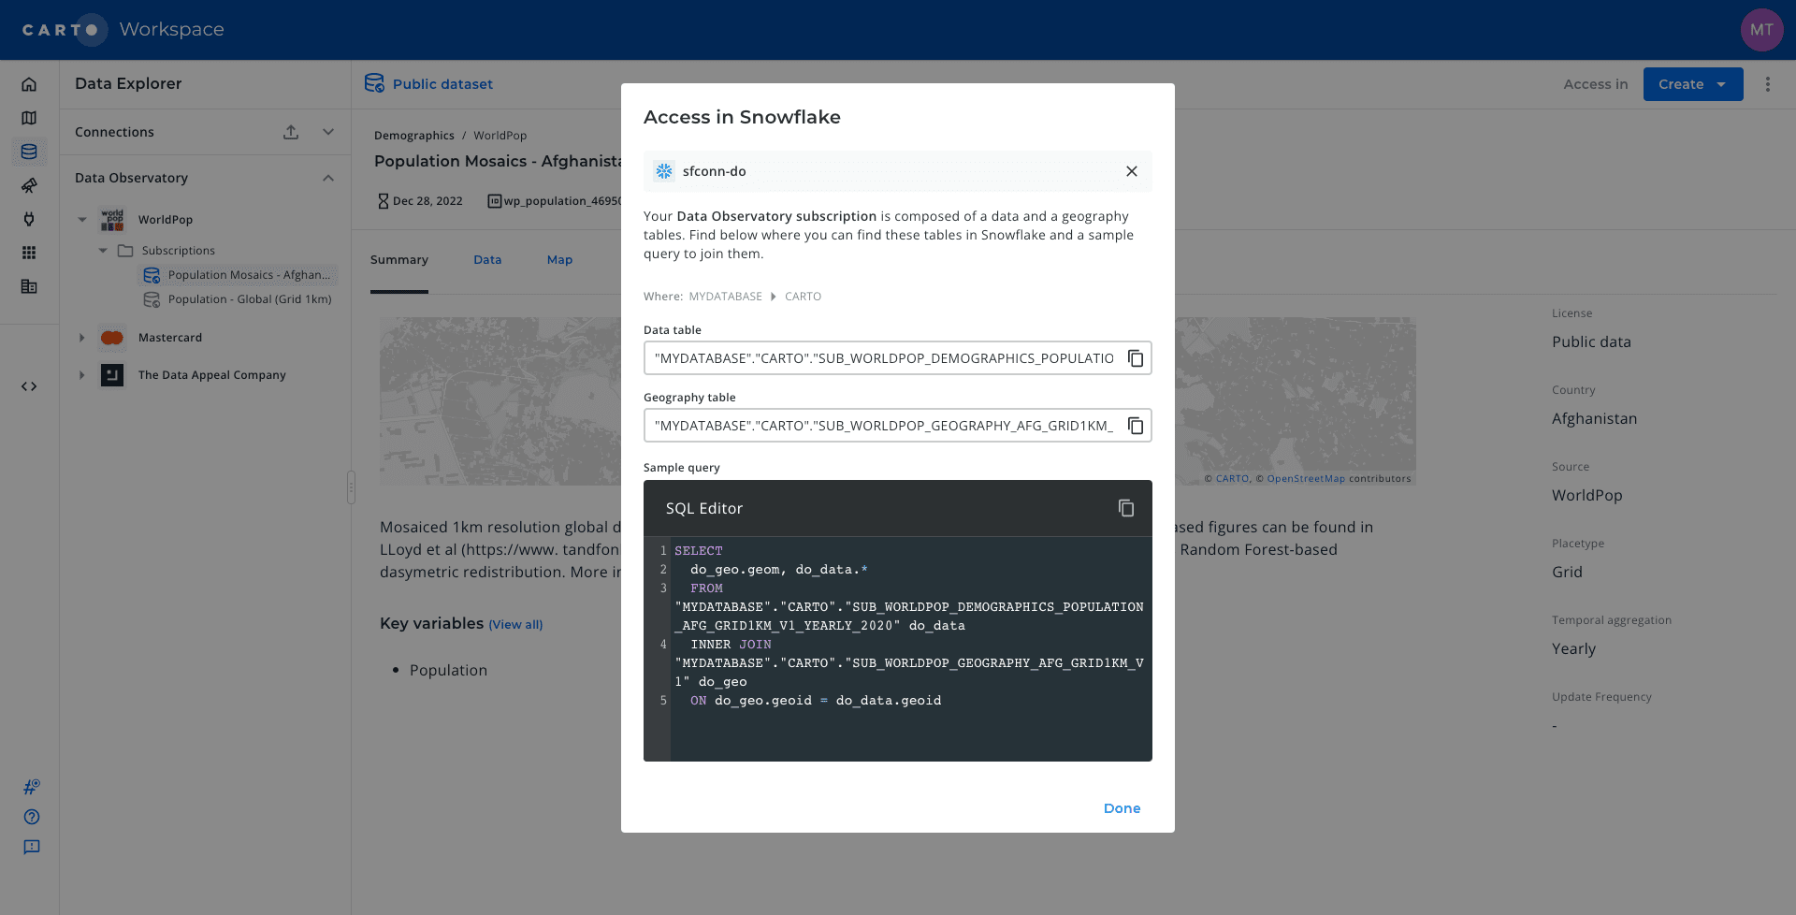This screenshot has width=1796, height=915.
Task: Click the Done button in the dialog
Action: (x=1122, y=807)
